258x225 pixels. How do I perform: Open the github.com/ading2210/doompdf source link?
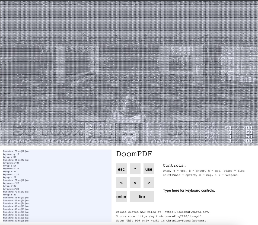[170, 216]
